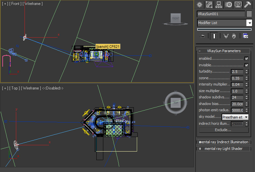Click the object color swatch
The height and width of the screenshot is (172, 255).
point(249,14)
